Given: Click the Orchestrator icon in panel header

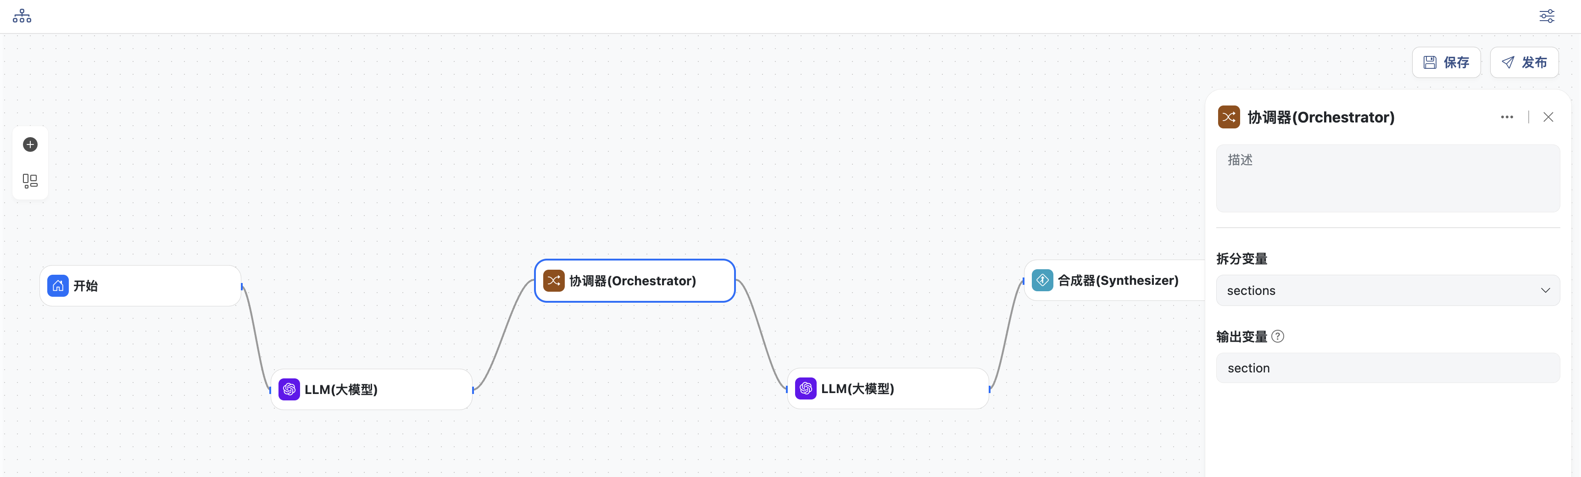Looking at the screenshot, I should coord(1229,116).
